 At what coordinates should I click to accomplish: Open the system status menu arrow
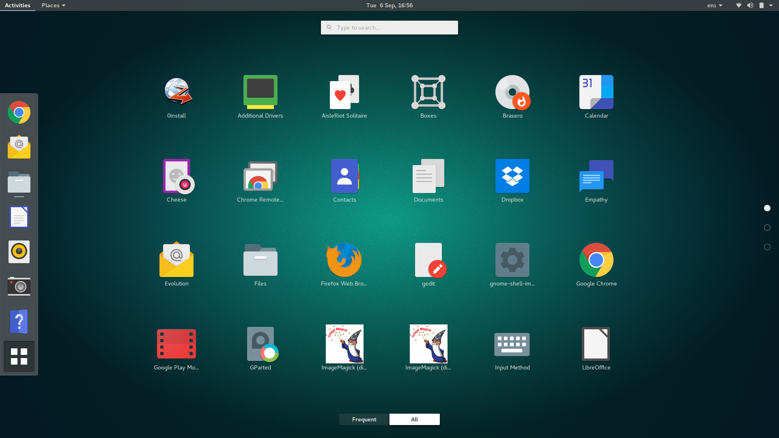tap(771, 5)
